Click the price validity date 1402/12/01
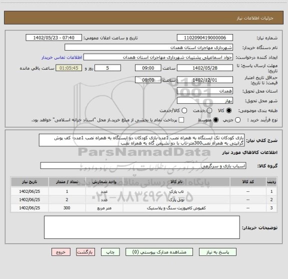This screenshot has height=279, width=288. [x=205, y=80]
